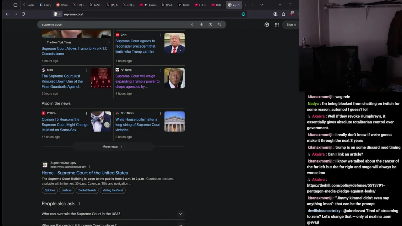
Task: Open thehill.com link posted by Akairra in chat
Action: click(346, 188)
